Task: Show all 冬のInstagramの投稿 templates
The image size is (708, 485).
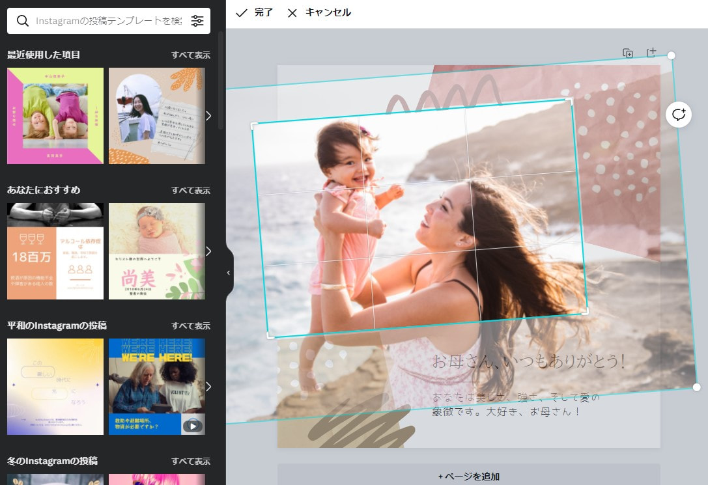Action: 191,461
